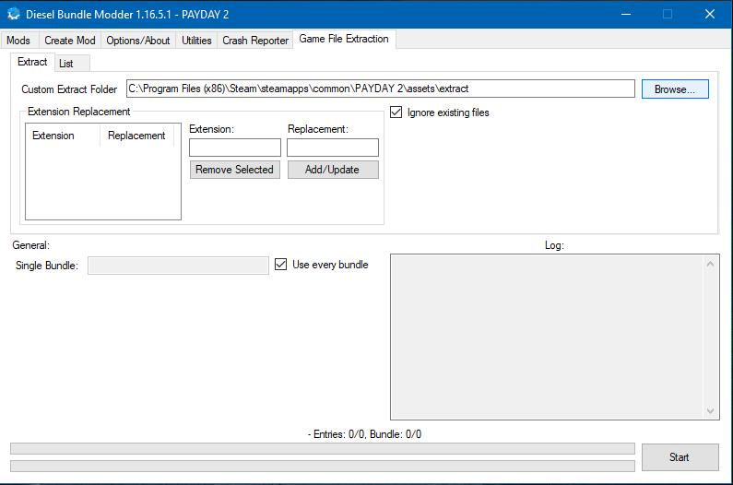
Task: Focus the Extension text input
Action: click(235, 148)
